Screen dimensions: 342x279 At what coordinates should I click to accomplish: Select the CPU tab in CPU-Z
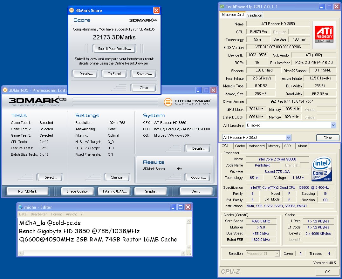[x=225, y=146]
